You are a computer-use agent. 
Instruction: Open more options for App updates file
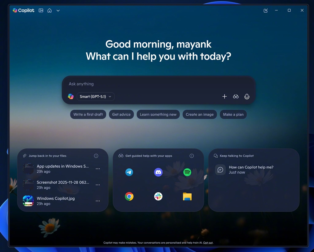point(98,169)
